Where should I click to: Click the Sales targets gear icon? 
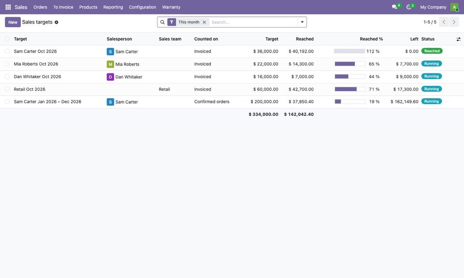57,22
